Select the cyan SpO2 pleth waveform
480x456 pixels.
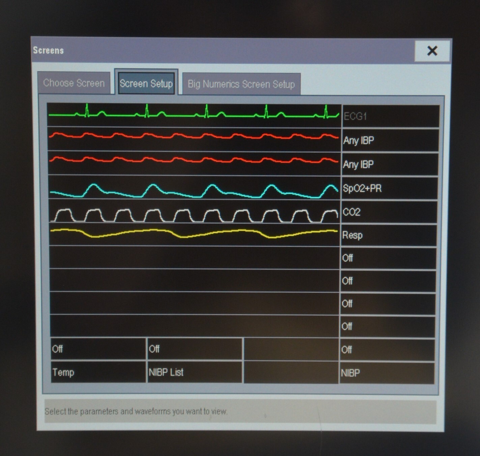coord(194,188)
